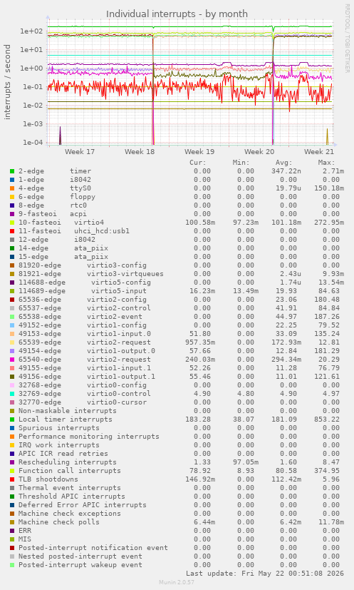Click the Week 19 axis label

(x=199, y=152)
